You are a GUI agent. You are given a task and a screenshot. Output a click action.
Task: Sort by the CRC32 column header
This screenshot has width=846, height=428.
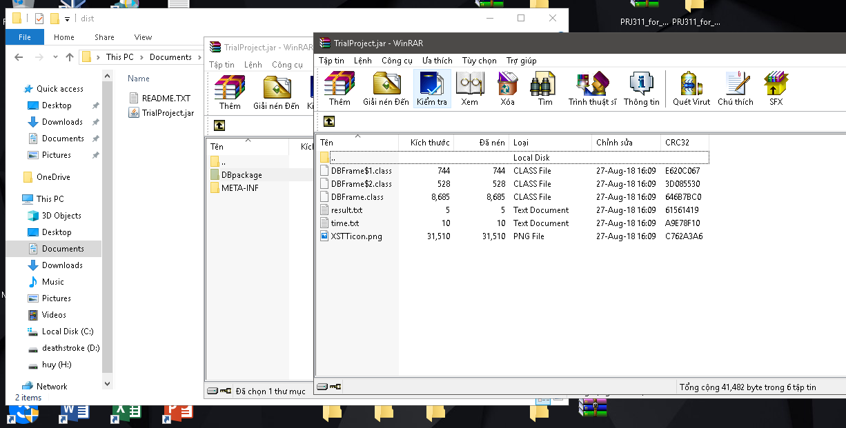click(677, 143)
